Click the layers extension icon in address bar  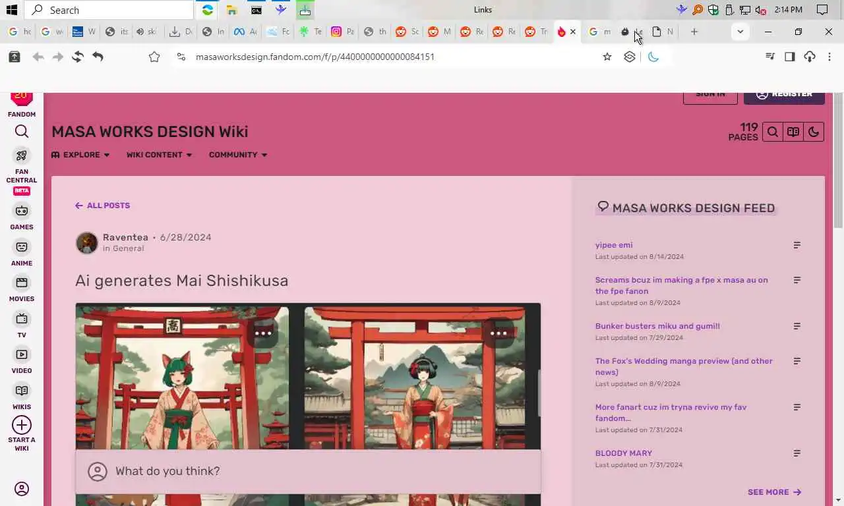(630, 57)
